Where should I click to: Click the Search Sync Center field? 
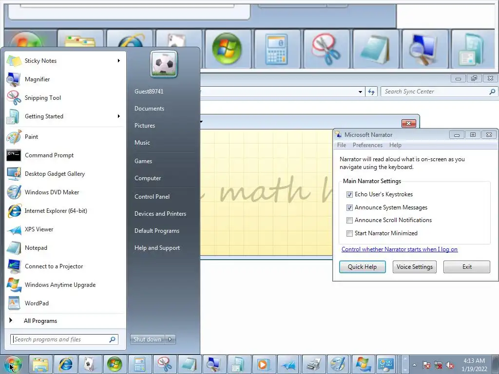tap(439, 92)
